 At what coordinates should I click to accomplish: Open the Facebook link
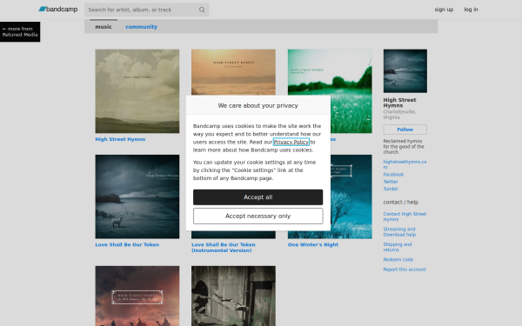coord(393,175)
